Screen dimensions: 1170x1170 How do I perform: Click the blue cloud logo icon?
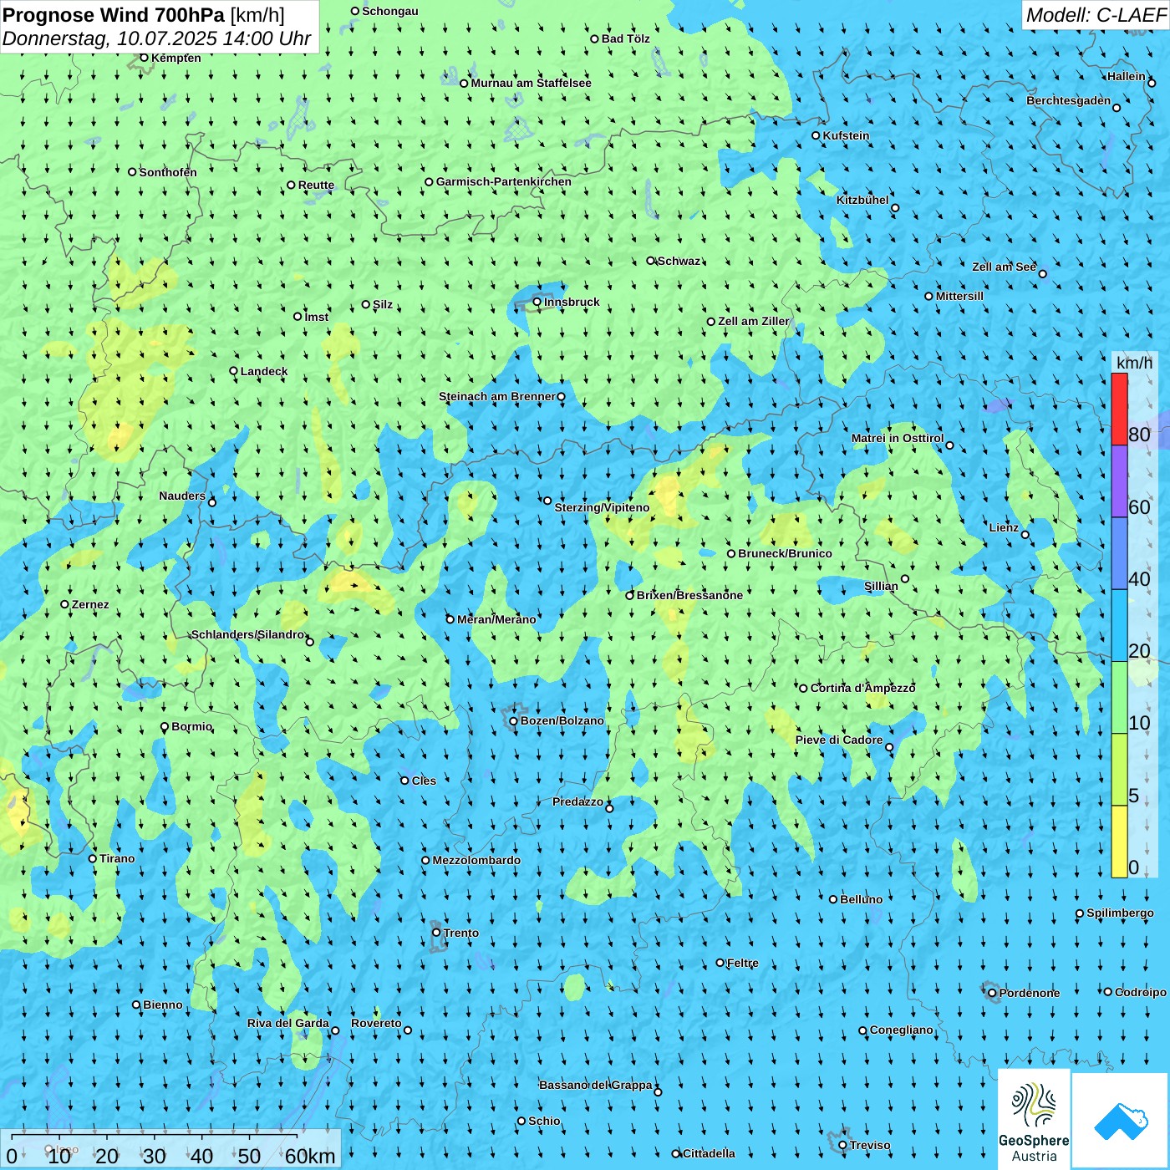[1121, 1122]
